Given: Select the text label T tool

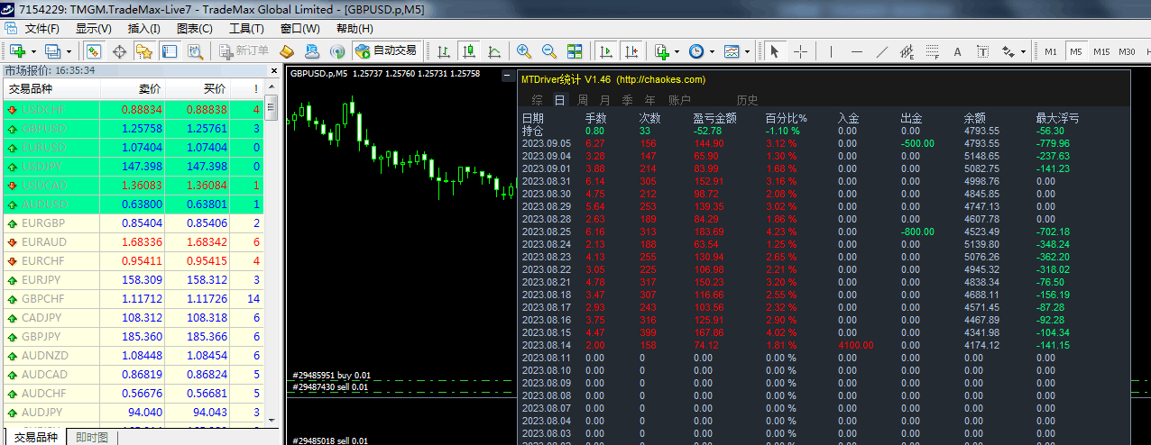Looking at the screenshot, I should pyautogui.click(x=982, y=51).
